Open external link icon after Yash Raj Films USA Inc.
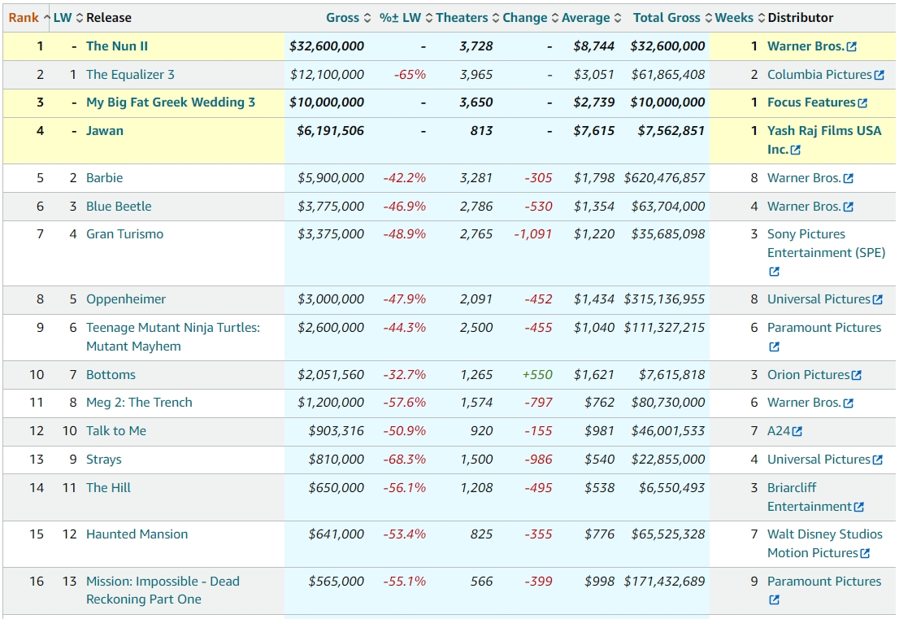The image size is (899, 619). 795,150
